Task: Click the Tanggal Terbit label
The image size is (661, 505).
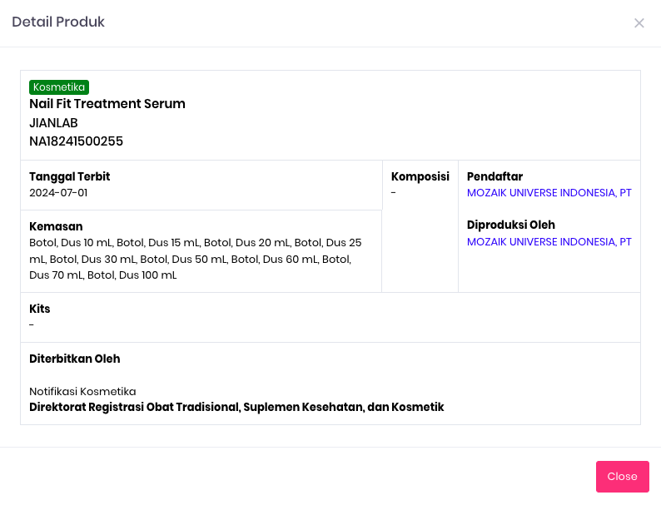Action: point(69,176)
